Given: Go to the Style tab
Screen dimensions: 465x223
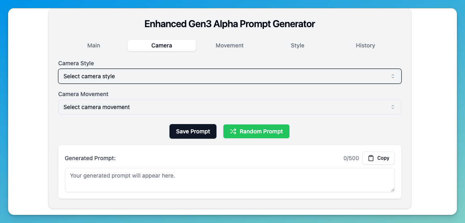Looking at the screenshot, I should coord(298,45).
